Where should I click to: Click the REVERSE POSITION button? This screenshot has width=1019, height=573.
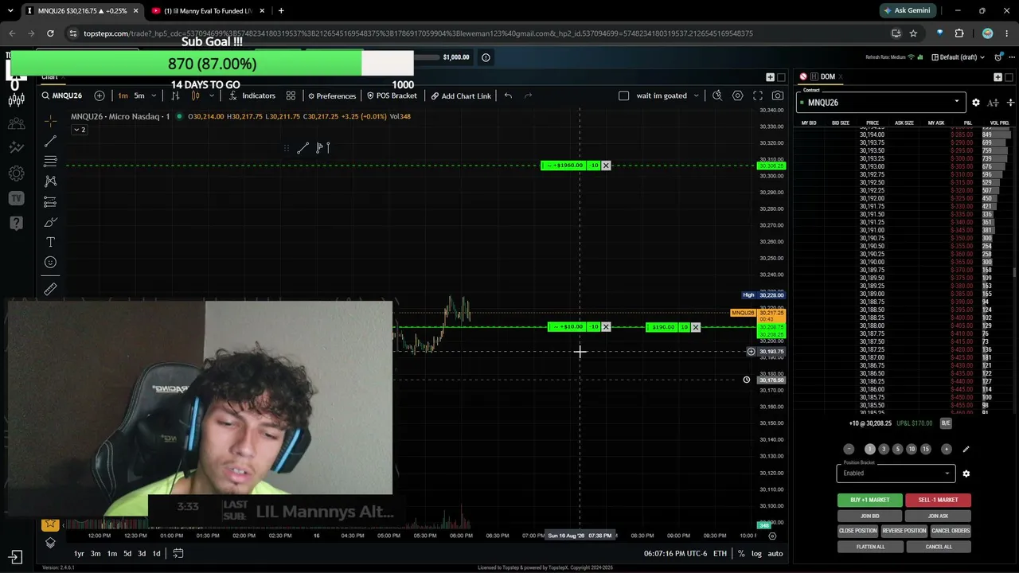(904, 531)
